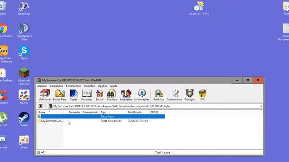The width and height of the screenshot is (289, 162).
Task: Open the uTorrent desktop icon
Action: pos(3,119)
